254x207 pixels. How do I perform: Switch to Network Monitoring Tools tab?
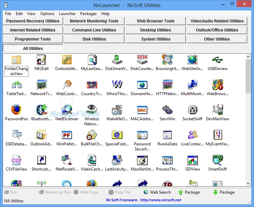(x=94, y=21)
